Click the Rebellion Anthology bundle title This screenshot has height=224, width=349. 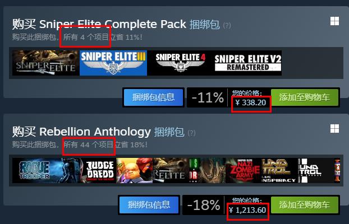point(95,132)
